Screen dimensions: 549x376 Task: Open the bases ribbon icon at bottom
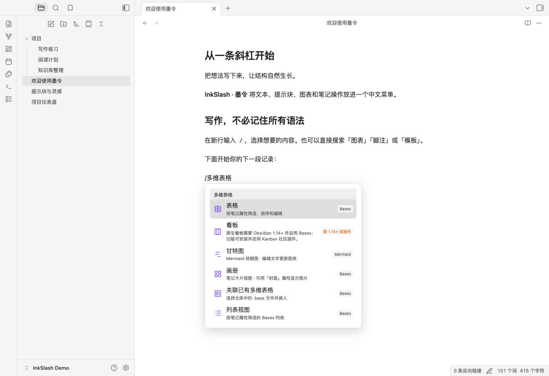point(9,99)
